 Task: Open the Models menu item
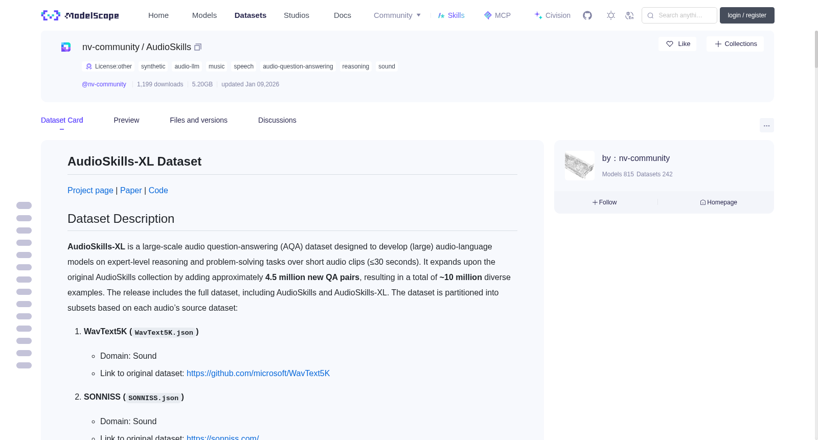tap(204, 15)
